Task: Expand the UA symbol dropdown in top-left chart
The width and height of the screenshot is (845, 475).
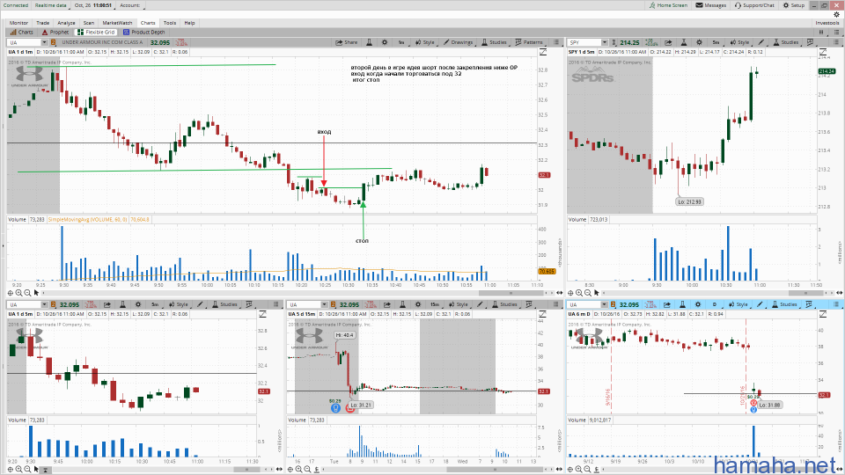Action: point(44,42)
